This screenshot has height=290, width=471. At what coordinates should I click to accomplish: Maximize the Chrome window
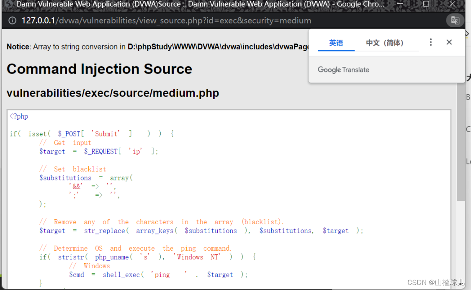pyautogui.click(x=426, y=4)
